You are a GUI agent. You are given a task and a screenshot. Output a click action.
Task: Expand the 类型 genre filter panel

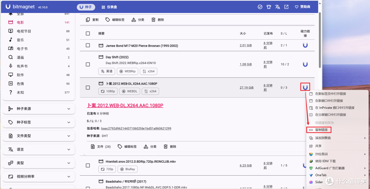(x=39, y=163)
